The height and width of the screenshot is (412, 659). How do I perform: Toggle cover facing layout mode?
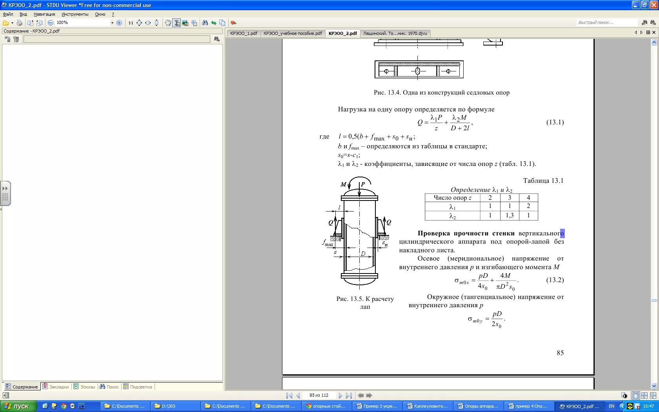pos(653,396)
